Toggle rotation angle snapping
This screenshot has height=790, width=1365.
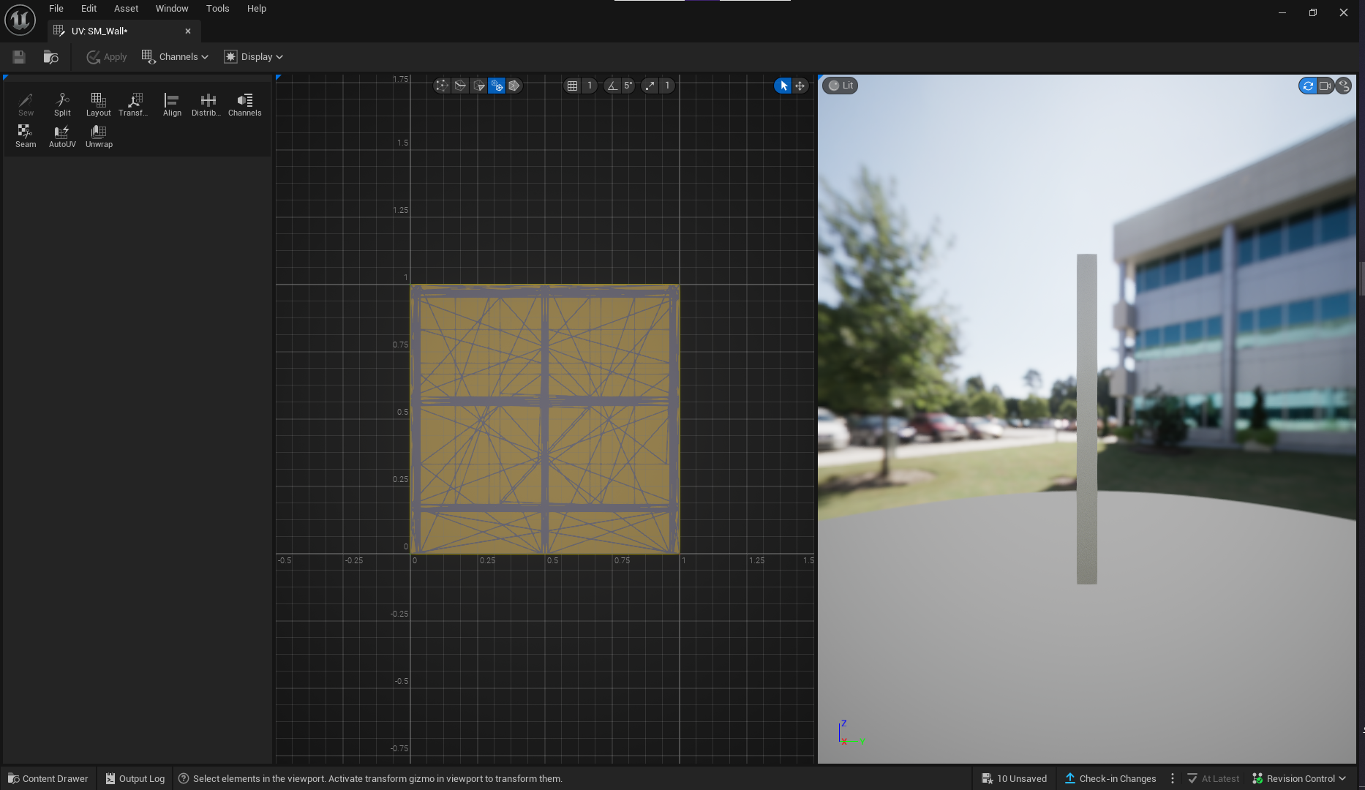(612, 86)
